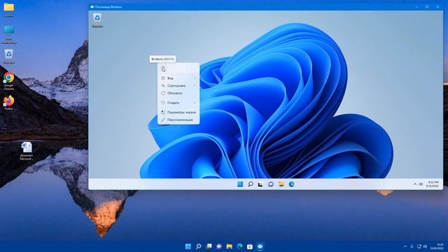This screenshot has height=252, width=448.
Task: Choose Обновить in the context menu
Action: coord(178,93)
